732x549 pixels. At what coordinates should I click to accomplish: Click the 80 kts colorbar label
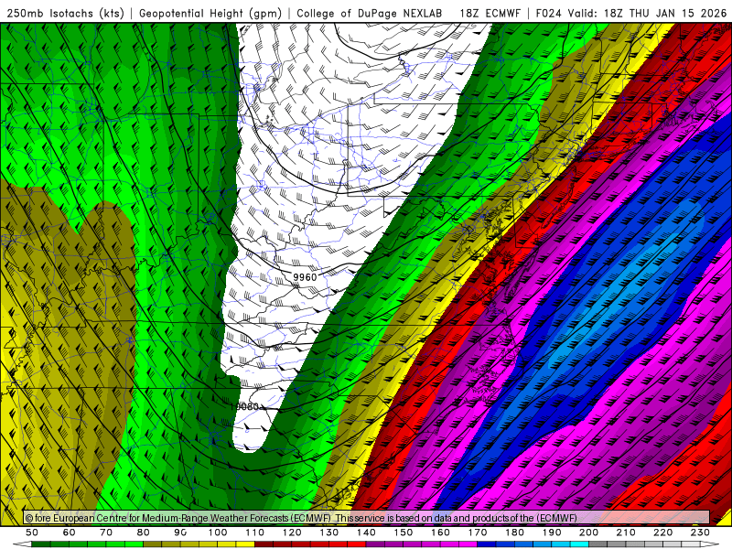coord(144,533)
